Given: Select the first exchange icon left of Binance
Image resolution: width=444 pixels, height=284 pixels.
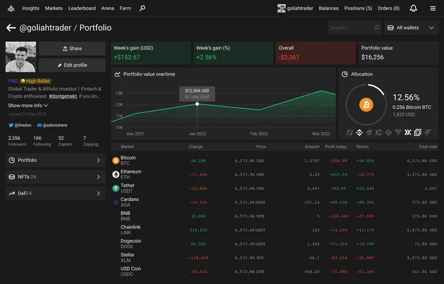Looking at the screenshot, I should (x=349, y=133).
